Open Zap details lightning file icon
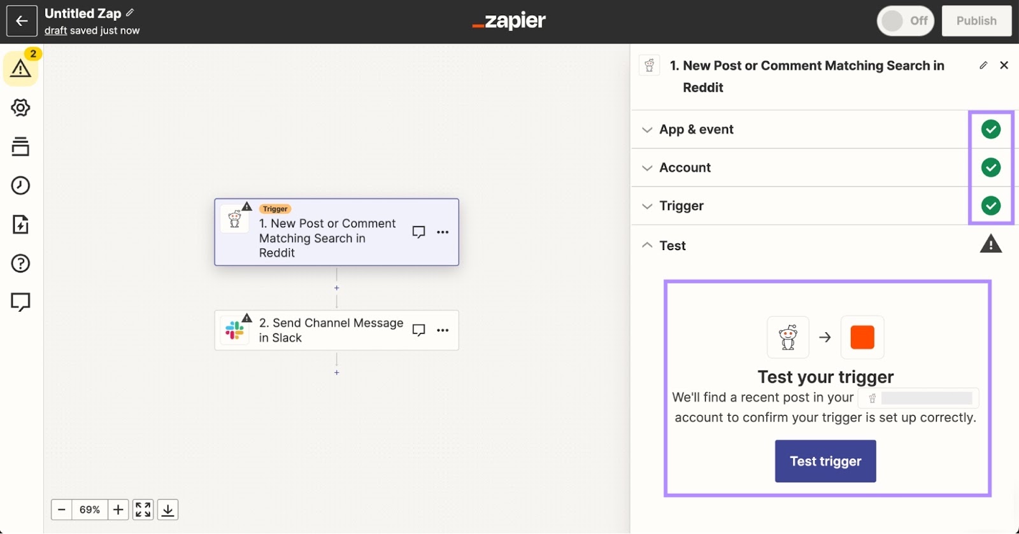1019x534 pixels. coord(20,225)
